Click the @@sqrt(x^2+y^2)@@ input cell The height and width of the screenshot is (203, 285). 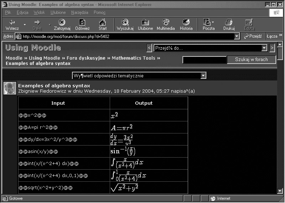pos(64,188)
